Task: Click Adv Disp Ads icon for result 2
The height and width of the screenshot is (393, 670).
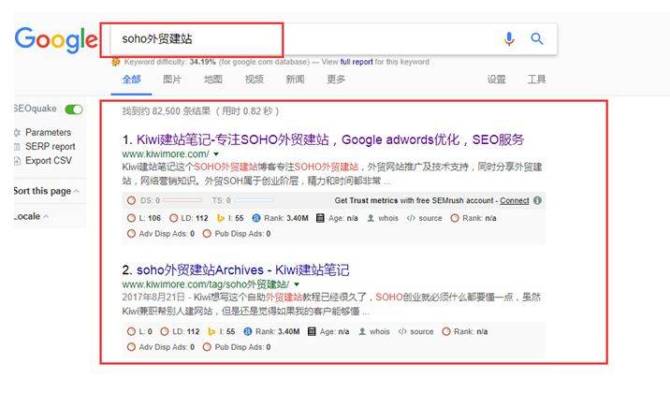Action: click(131, 347)
